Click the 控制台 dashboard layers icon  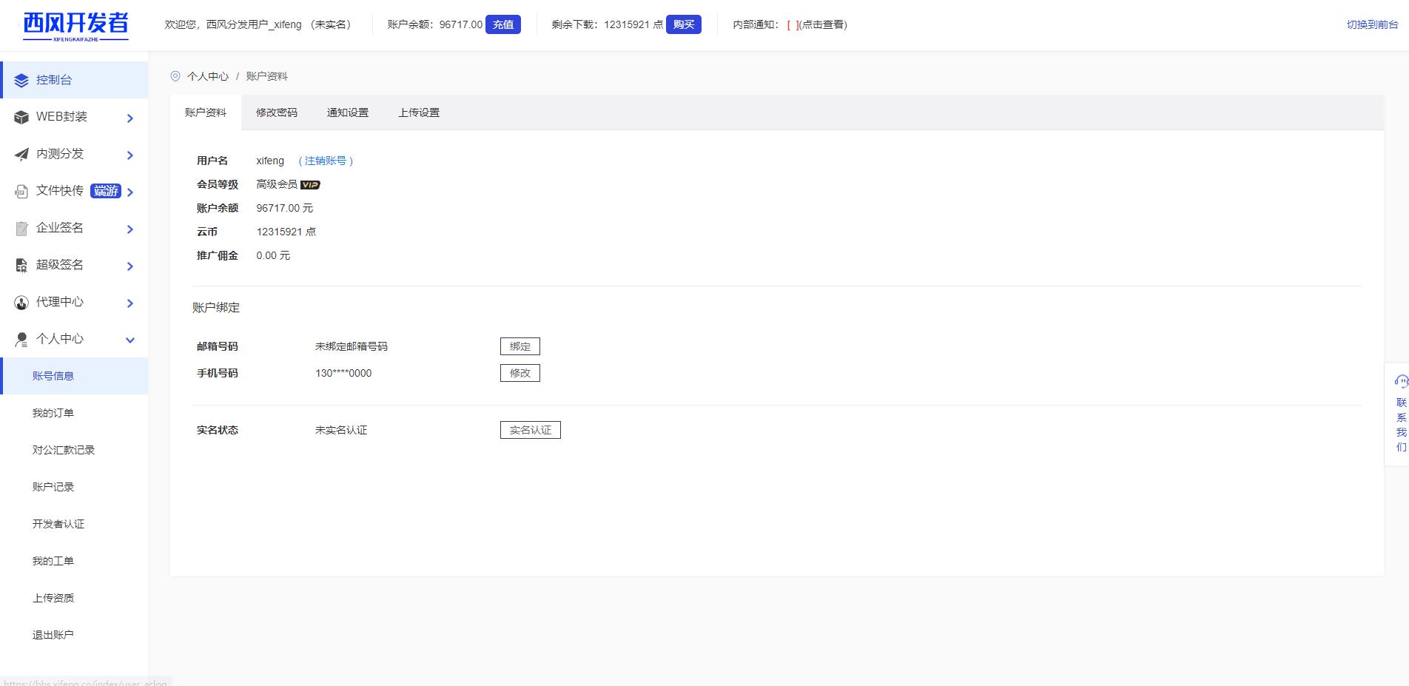pyautogui.click(x=21, y=80)
